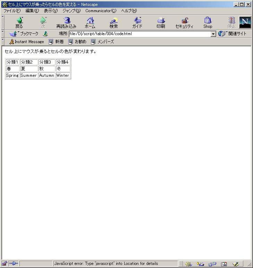Collapse the navigation toolbar handle

tap(3, 22)
